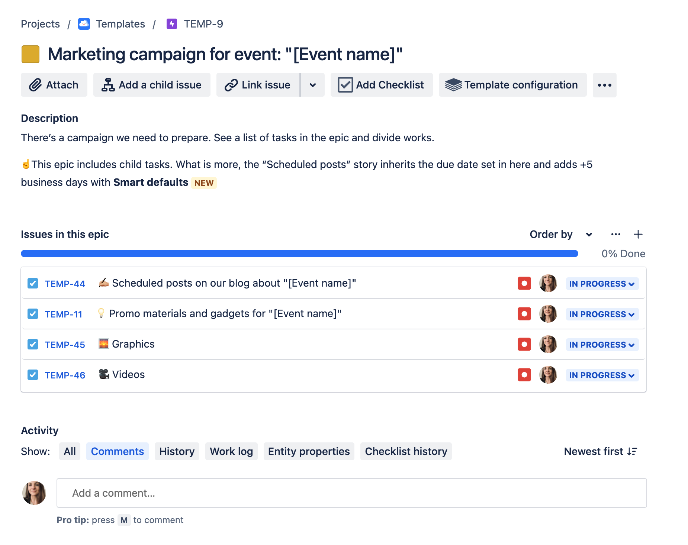
Task: Open Template configuration layers button
Action: coord(512,85)
